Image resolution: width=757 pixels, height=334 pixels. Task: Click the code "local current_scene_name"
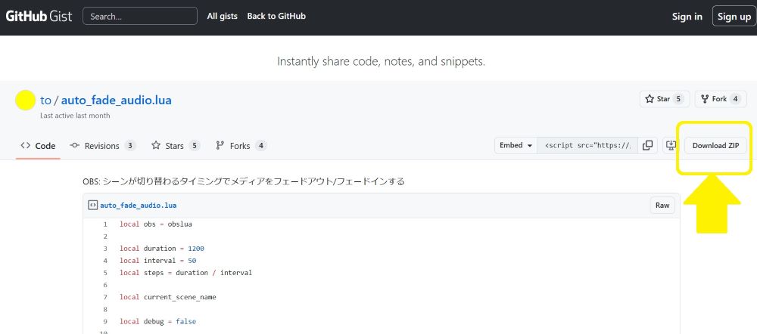pos(168,297)
